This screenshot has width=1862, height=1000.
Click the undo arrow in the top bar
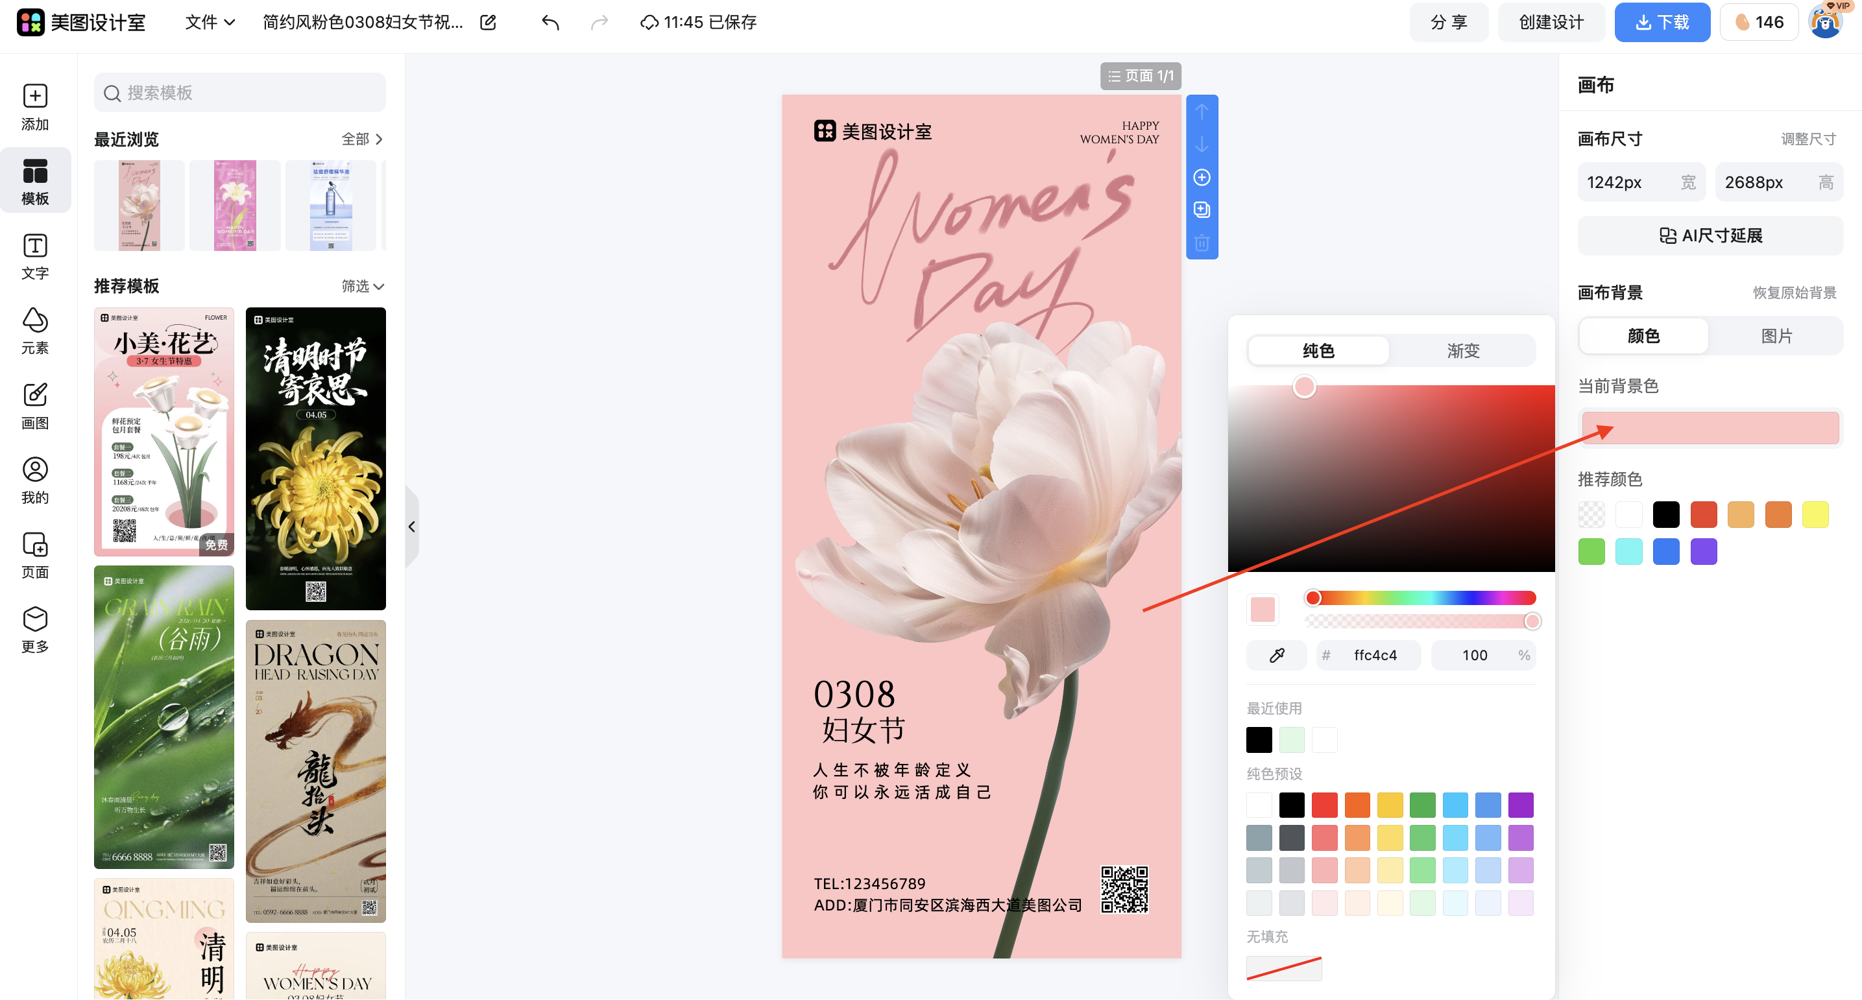(550, 23)
